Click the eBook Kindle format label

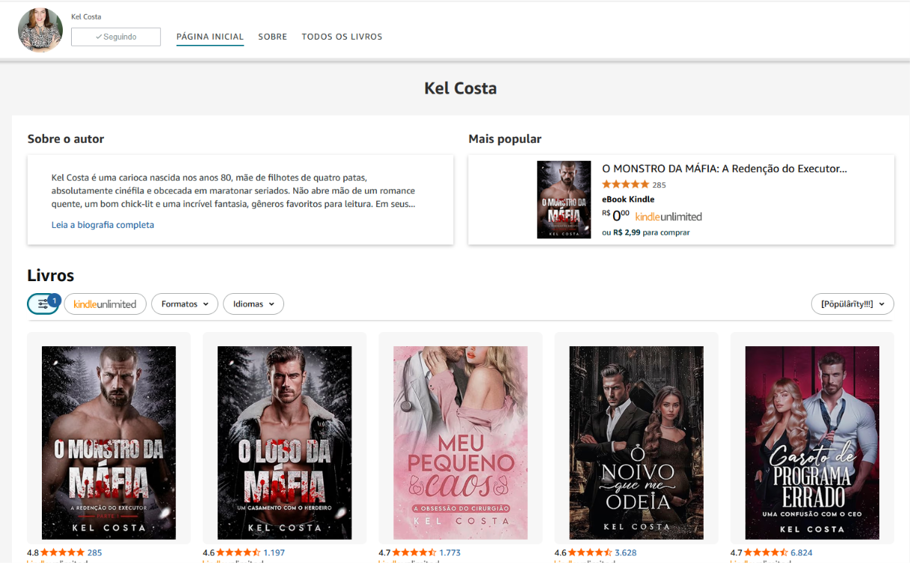coord(628,200)
